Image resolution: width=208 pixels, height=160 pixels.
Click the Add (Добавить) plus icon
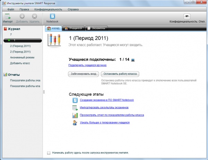click(x=22, y=16)
